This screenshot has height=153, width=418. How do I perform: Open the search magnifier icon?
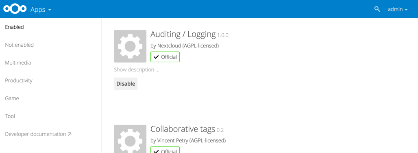(377, 9)
